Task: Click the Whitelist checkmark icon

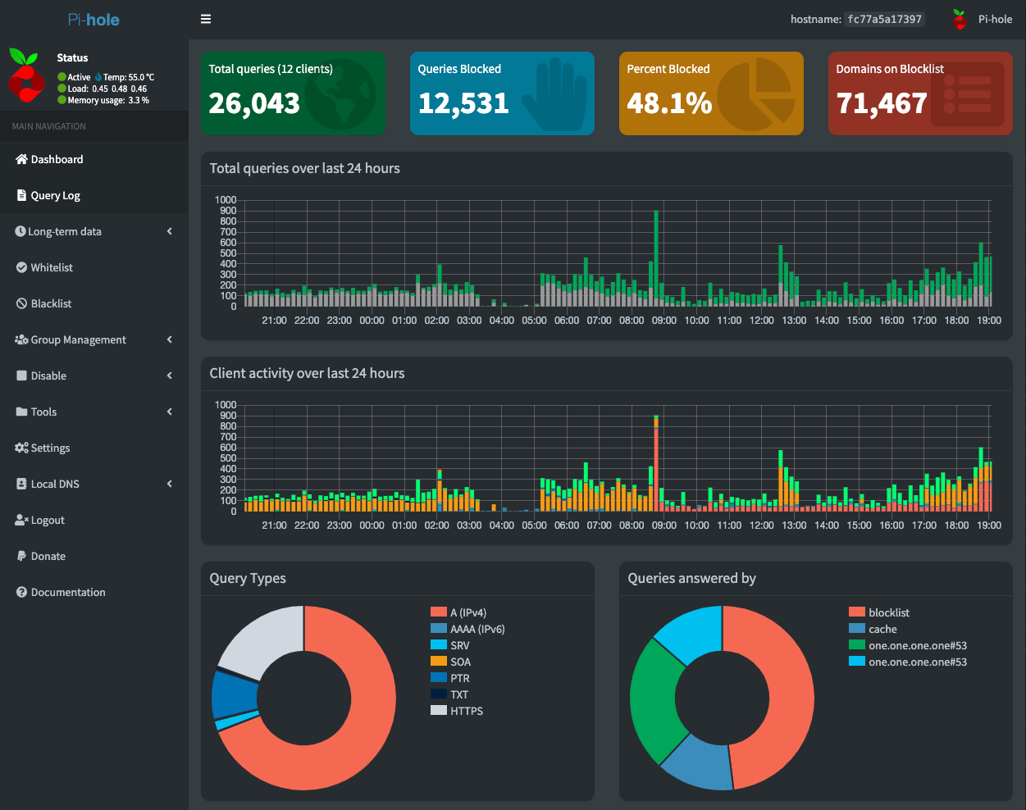Action: [21, 267]
